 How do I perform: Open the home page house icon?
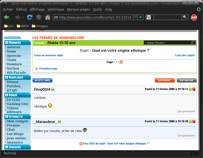[x=48, y=17]
